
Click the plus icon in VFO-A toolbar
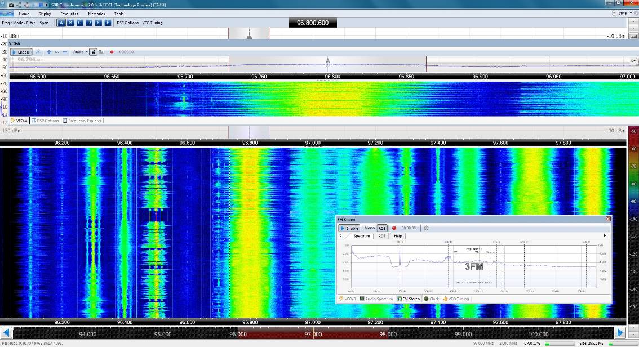coord(49,52)
